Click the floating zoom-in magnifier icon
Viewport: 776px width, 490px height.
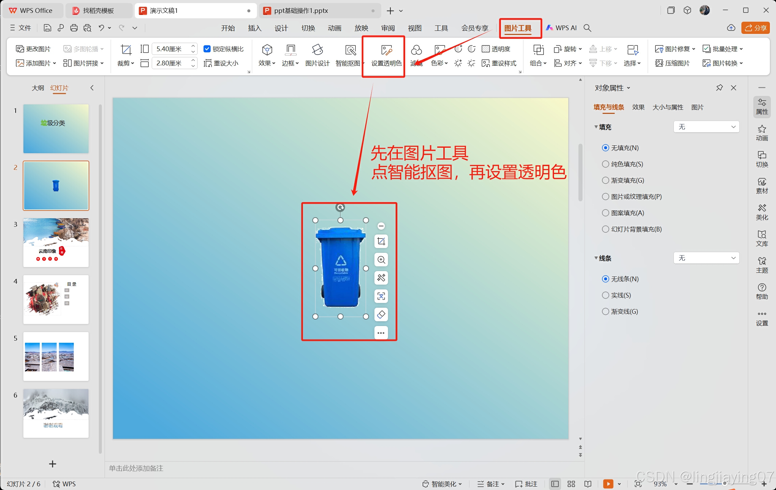click(381, 260)
